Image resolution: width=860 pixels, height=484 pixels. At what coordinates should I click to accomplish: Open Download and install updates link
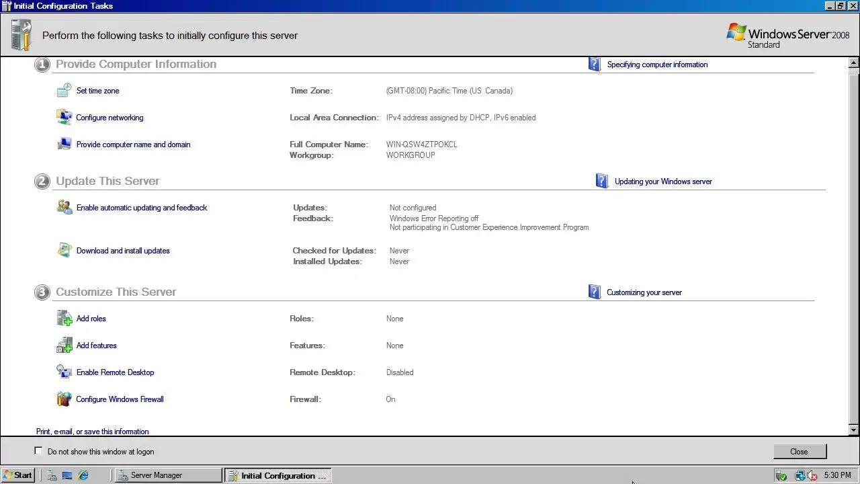pyautogui.click(x=123, y=251)
